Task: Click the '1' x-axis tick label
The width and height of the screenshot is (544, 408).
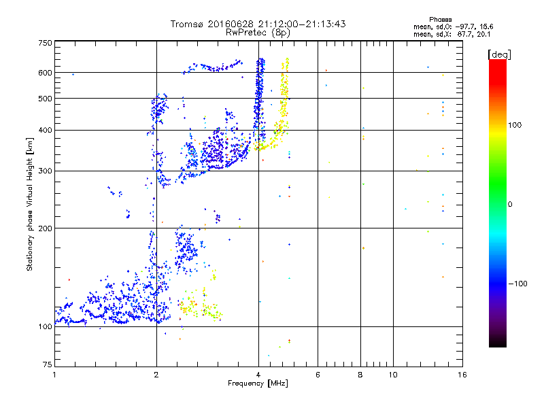Action: 54,375
